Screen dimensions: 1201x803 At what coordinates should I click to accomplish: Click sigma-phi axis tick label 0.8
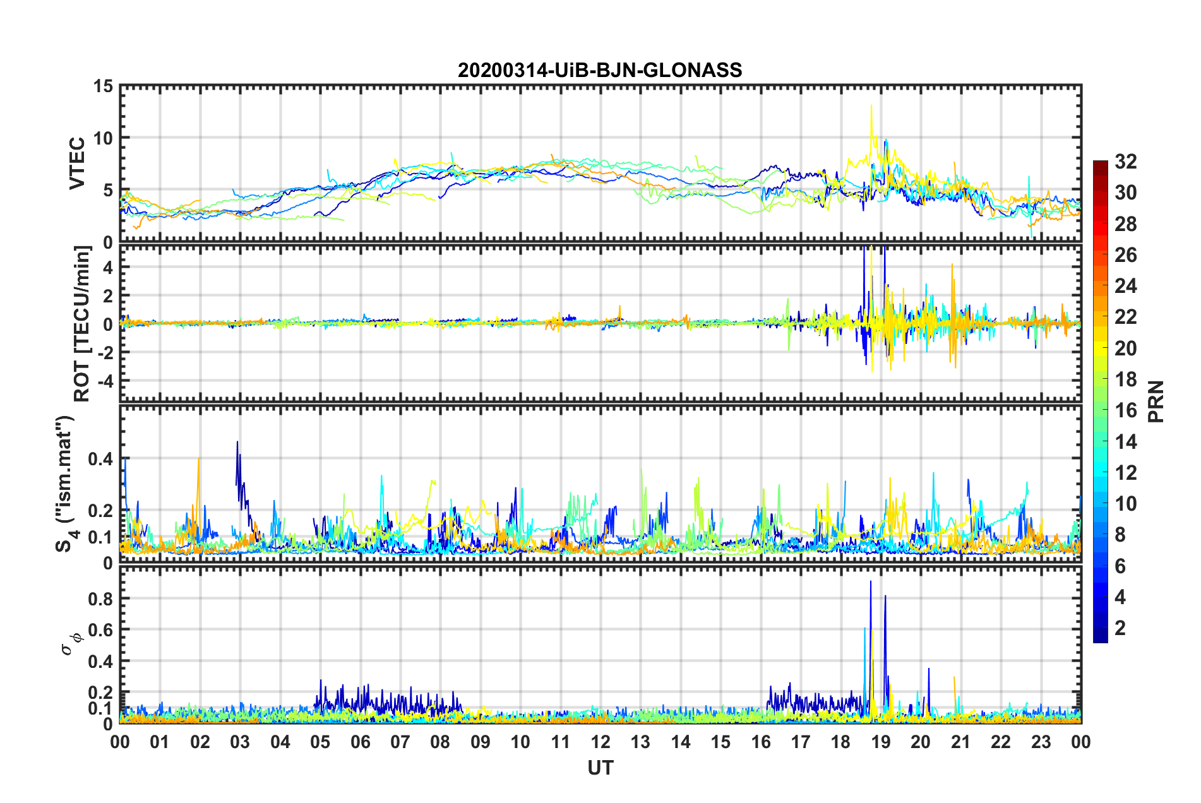pos(100,598)
